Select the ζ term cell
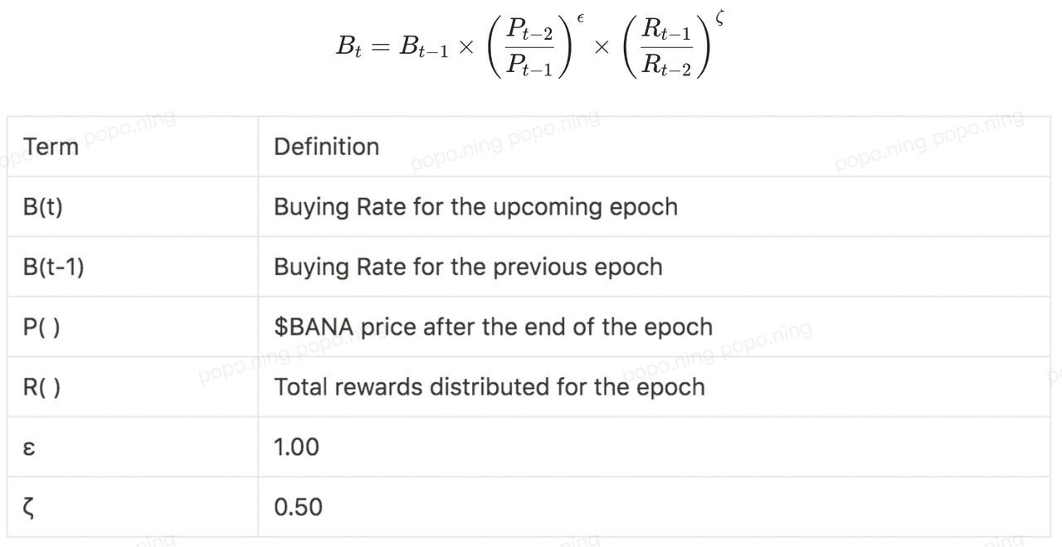 [133, 506]
